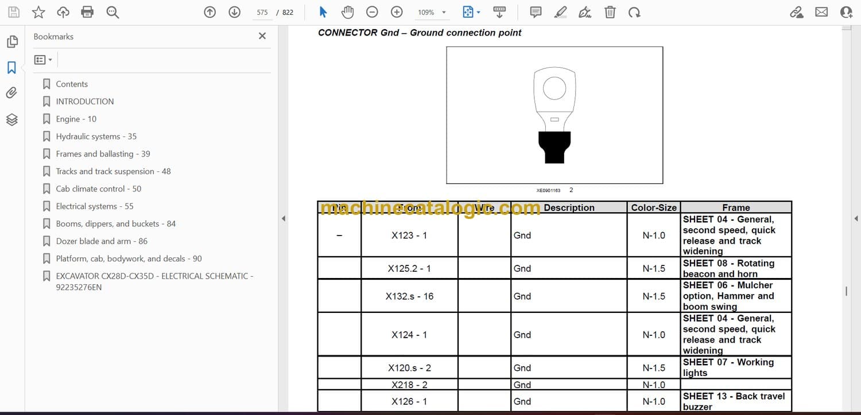Activate the selection arrow tool

pyautogui.click(x=323, y=12)
